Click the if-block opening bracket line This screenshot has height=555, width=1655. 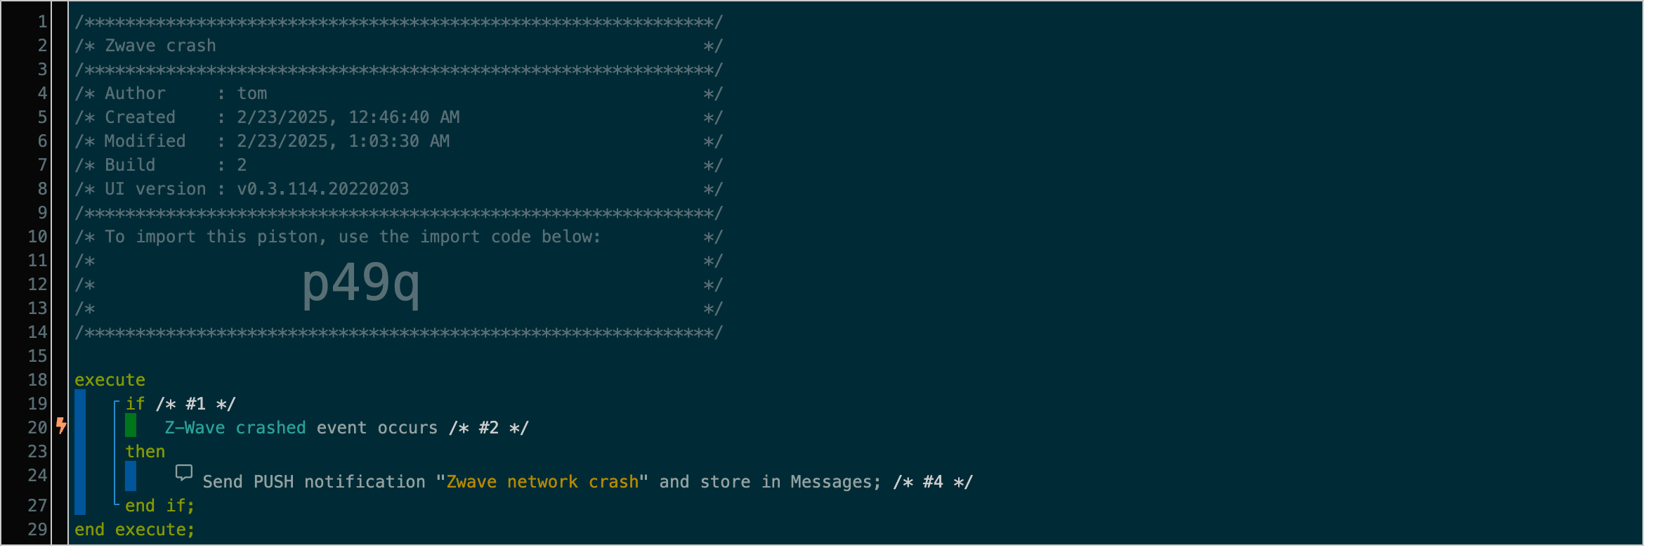tap(115, 452)
